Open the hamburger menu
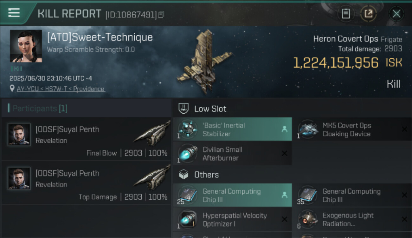The width and height of the screenshot is (412, 238). [x=14, y=13]
